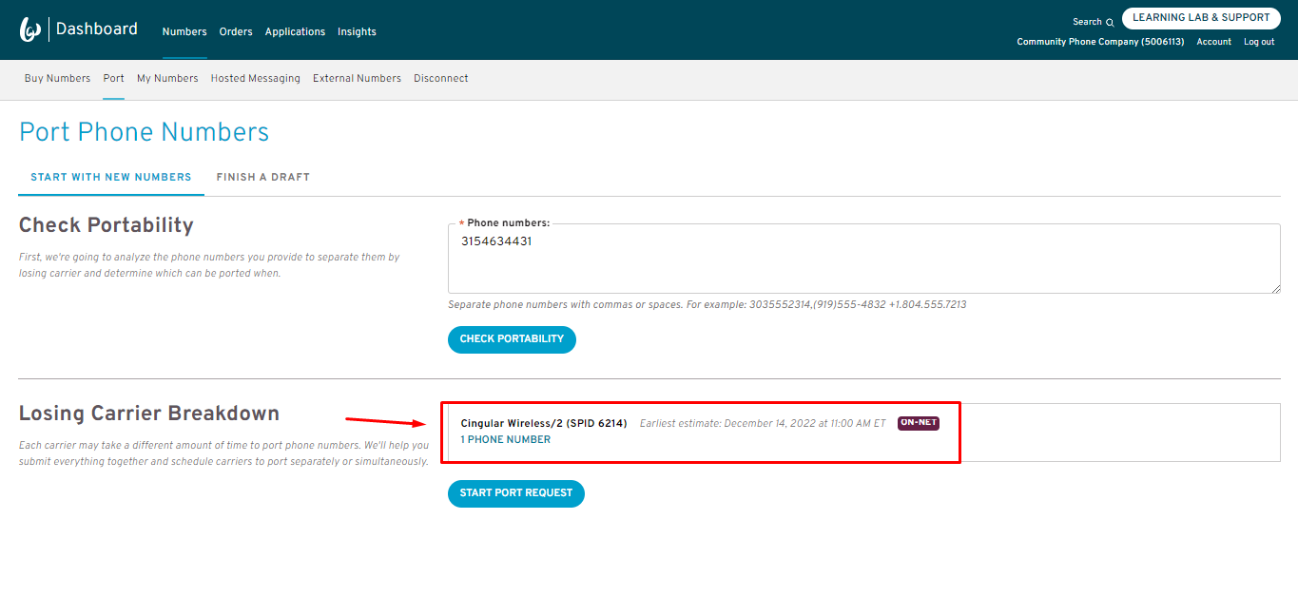Switch to Finish a Draft tab

(262, 177)
